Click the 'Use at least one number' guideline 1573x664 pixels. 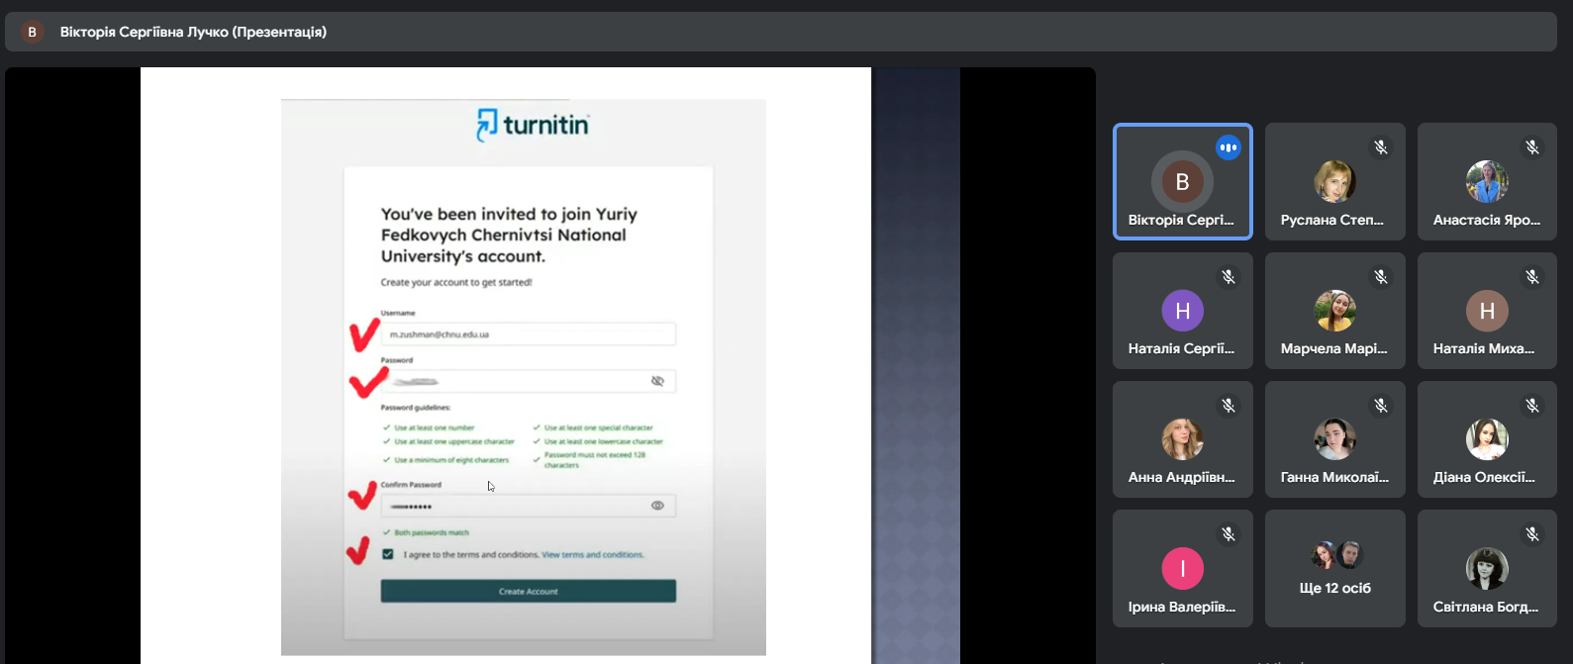pos(435,428)
